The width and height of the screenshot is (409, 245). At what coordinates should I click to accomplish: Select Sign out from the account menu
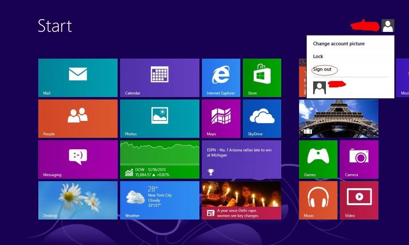[322, 69]
